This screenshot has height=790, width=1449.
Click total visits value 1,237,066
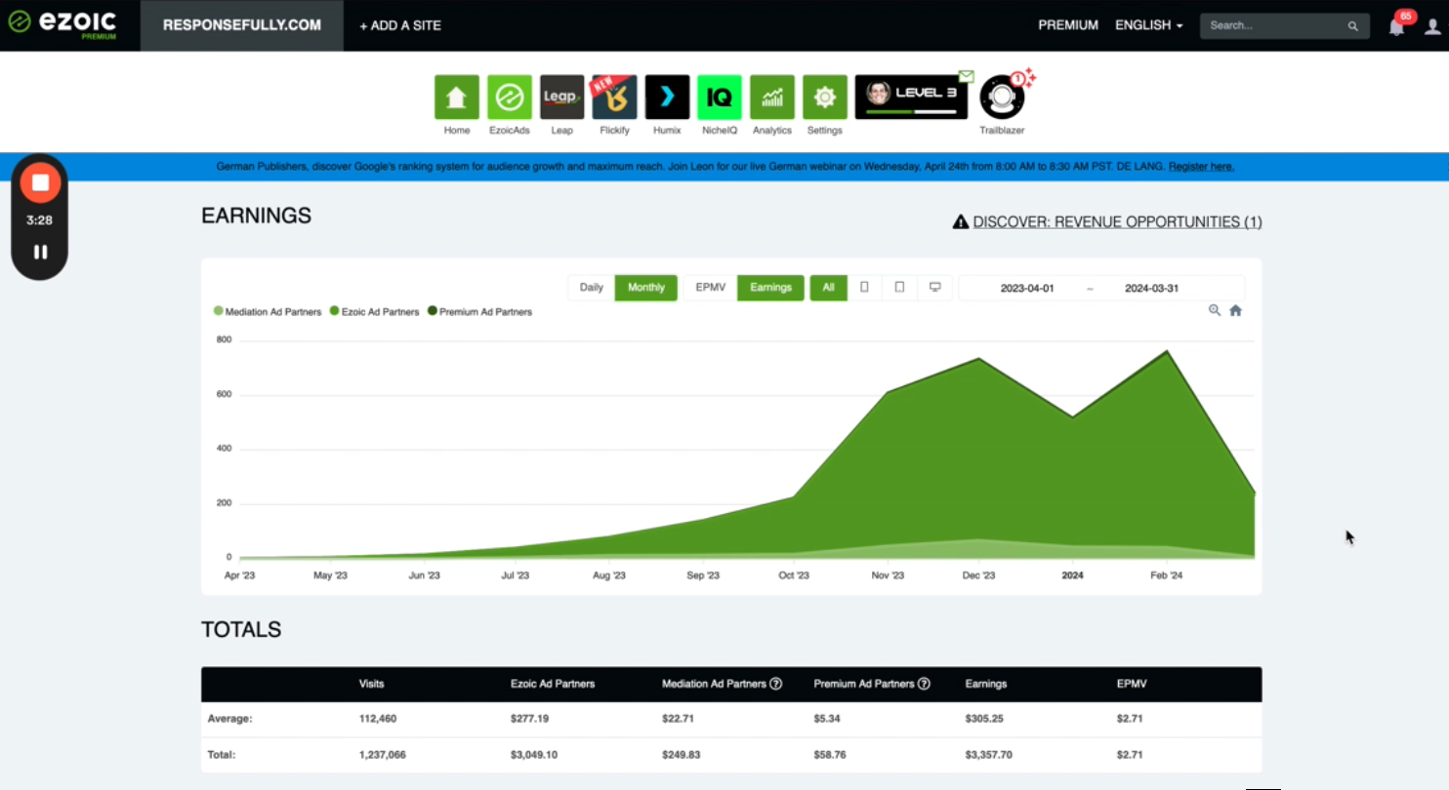coord(383,755)
